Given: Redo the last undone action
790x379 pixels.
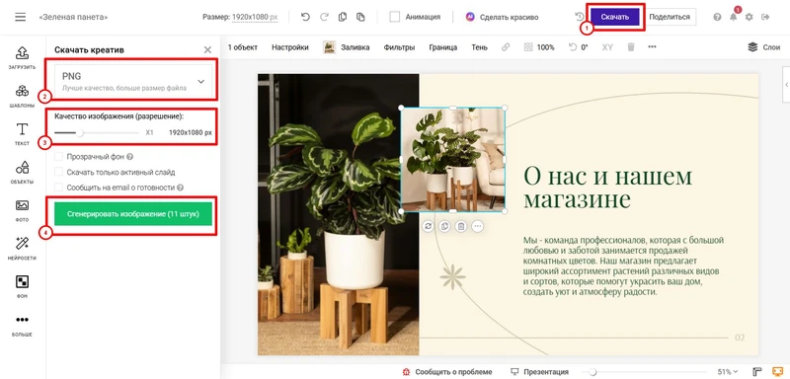Looking at the screenshot, I should (324, 17).
